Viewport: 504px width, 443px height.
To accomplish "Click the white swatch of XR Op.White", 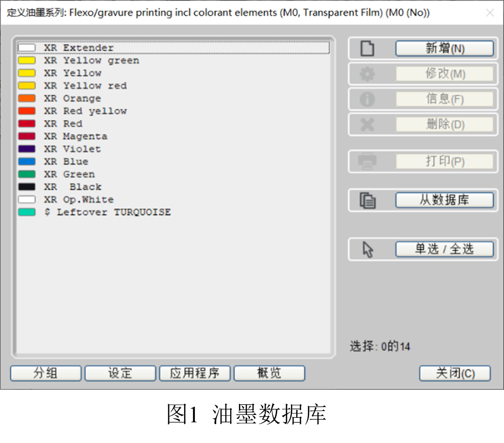I will point(27,199).
